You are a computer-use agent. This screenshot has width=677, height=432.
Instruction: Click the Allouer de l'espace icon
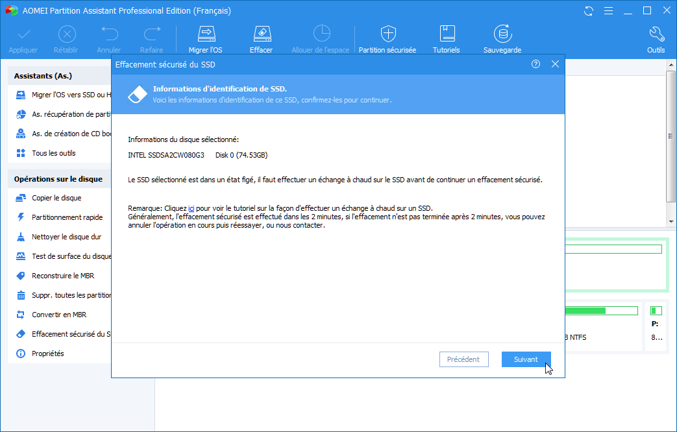tap(321, 34)
